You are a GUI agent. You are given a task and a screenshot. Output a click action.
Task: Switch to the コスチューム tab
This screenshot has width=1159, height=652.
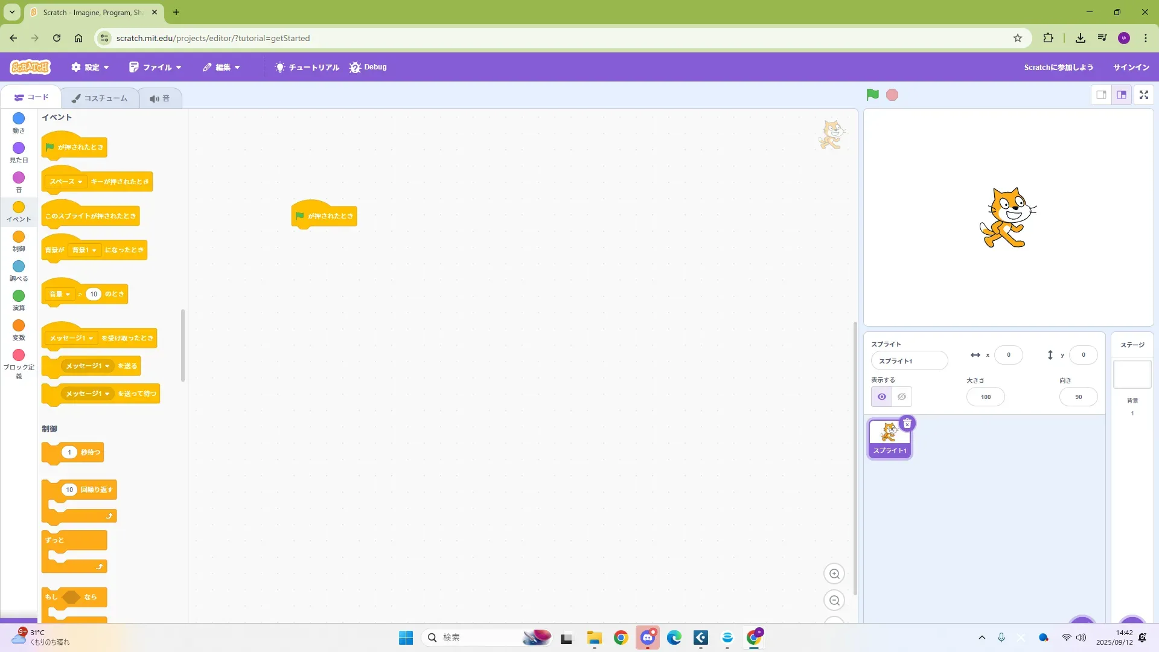[100, 98]
